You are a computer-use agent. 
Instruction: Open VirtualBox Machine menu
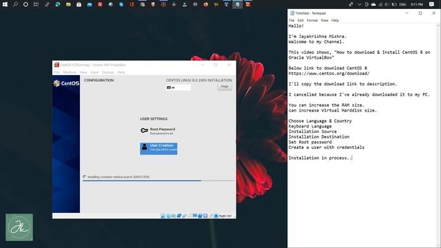click(x=70, y=72)
